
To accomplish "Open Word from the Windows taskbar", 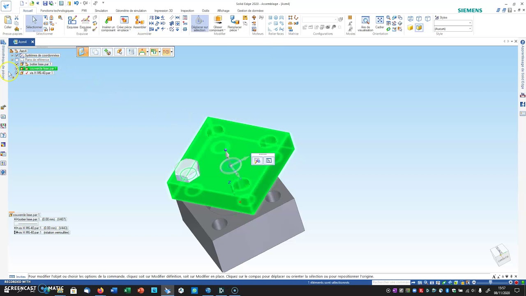I will [114, 291].
